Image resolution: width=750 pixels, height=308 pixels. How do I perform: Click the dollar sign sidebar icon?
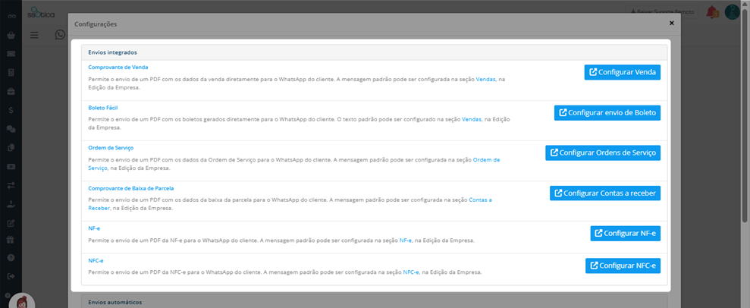(x=11, y=110)
